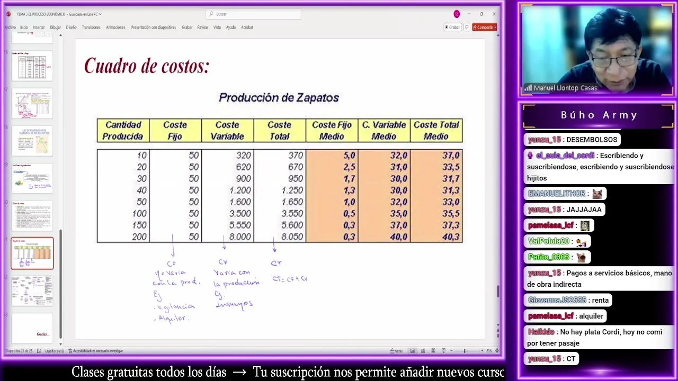678x381 pixels.
Task: Open the Grabar ribbon tab
Action: (187, 28)
